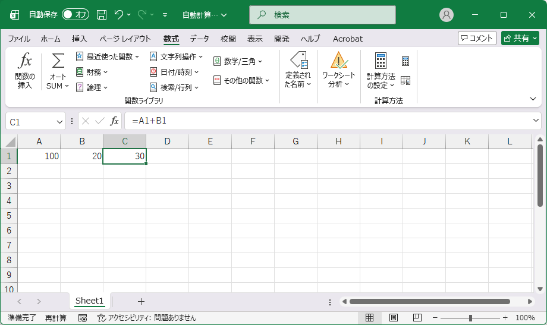Open 定義された名前 dropdown
The image size is (547, 325).
coord(298,70)
